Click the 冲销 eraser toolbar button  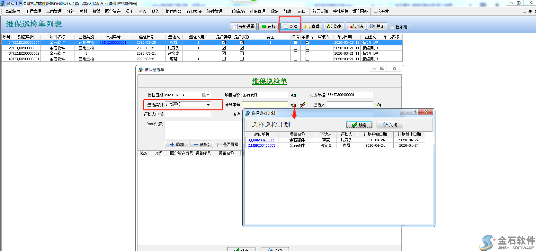(x=356, y=26)
